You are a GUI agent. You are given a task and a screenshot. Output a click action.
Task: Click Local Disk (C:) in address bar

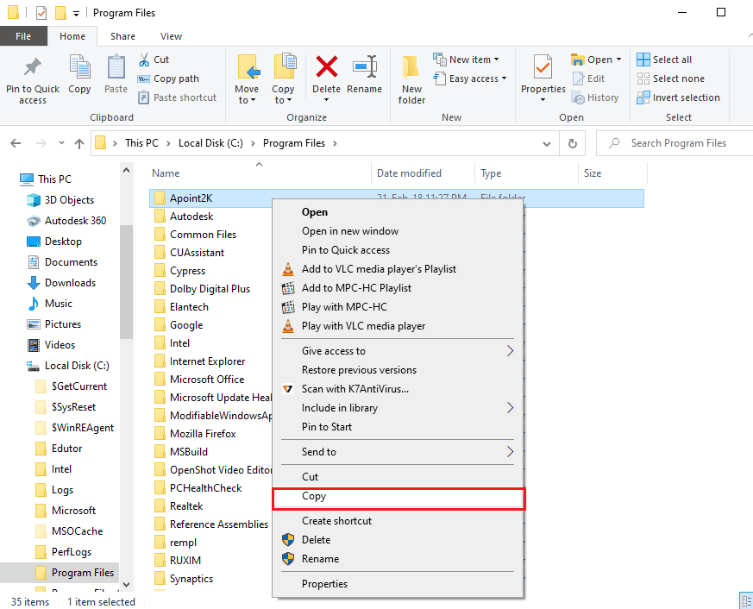[x=210, y=143]
